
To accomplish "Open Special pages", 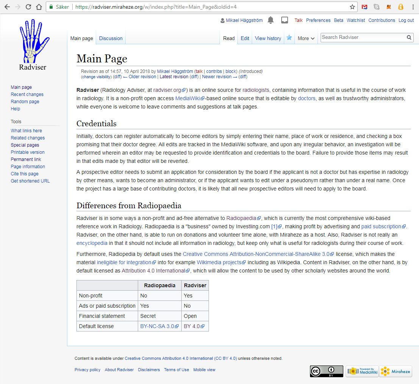I will (x=25, y=145).
